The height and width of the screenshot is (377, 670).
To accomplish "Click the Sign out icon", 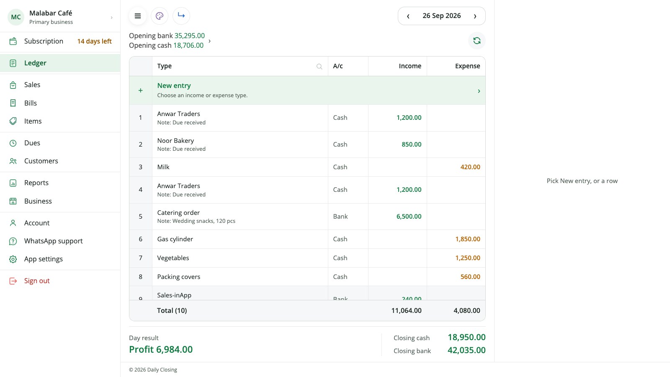I will [13, 281].
